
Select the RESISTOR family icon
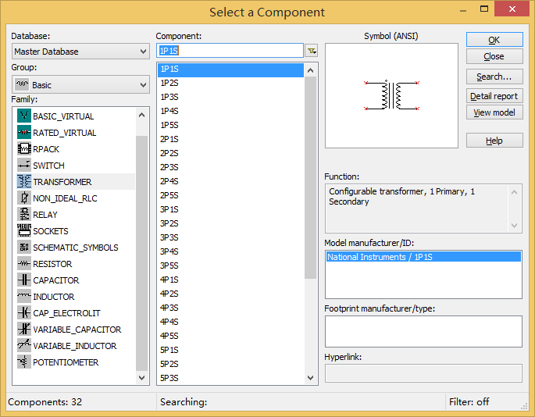23,264
